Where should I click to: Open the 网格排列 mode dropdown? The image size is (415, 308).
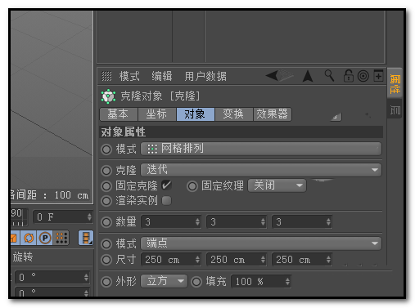261,149
